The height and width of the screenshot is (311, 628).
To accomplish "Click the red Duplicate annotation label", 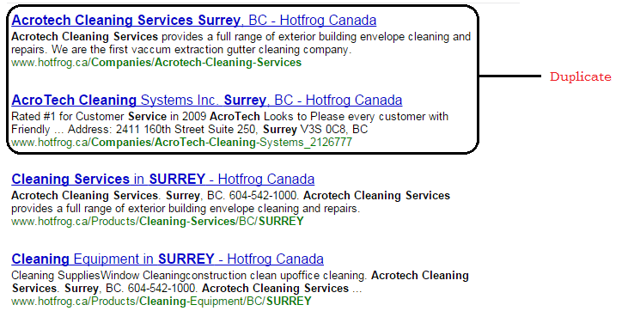I will pyautogui.click(x=581, y=76).
